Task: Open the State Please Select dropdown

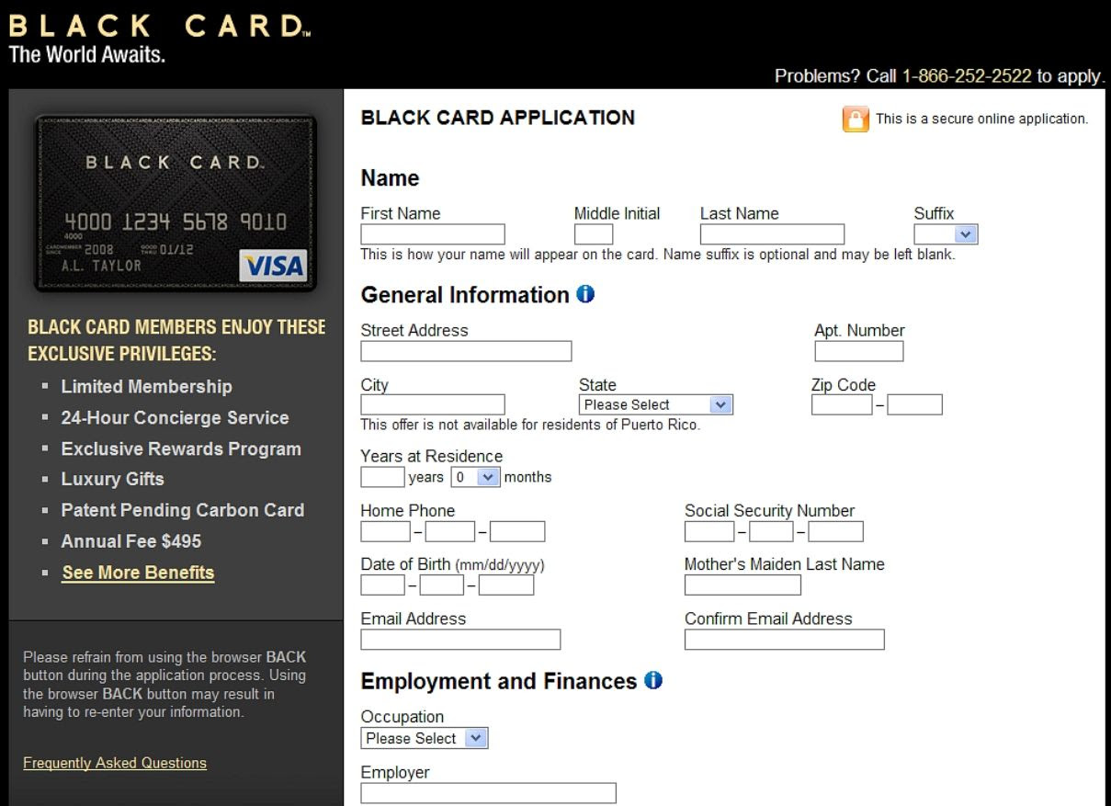Action: tap(656, 404)
